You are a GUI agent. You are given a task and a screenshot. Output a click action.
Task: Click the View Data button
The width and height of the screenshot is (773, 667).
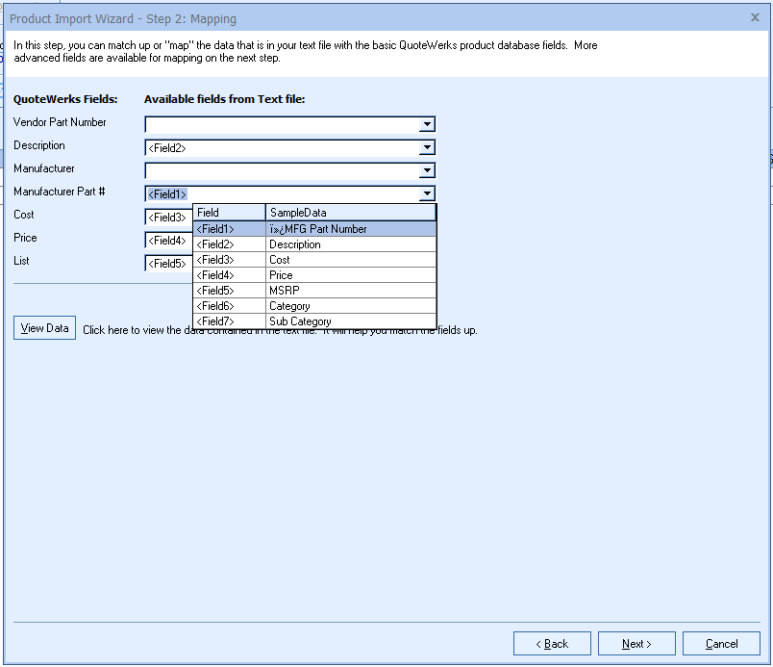[x=44, y=328]
